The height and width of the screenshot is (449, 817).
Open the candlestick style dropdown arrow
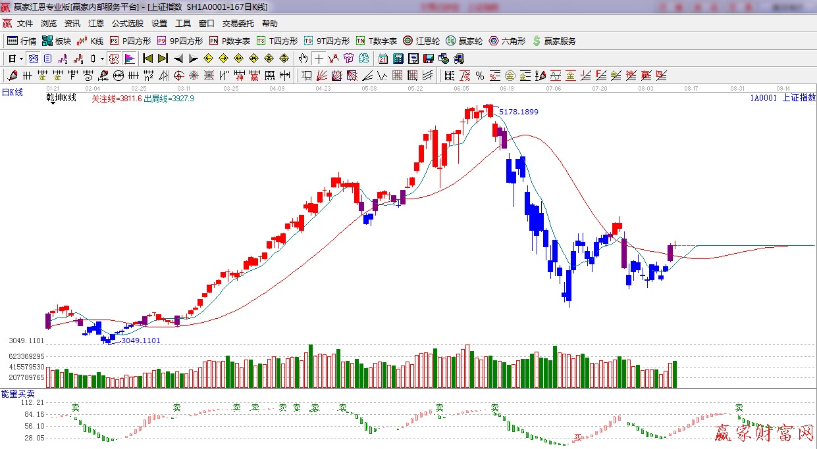pos(101,59)
